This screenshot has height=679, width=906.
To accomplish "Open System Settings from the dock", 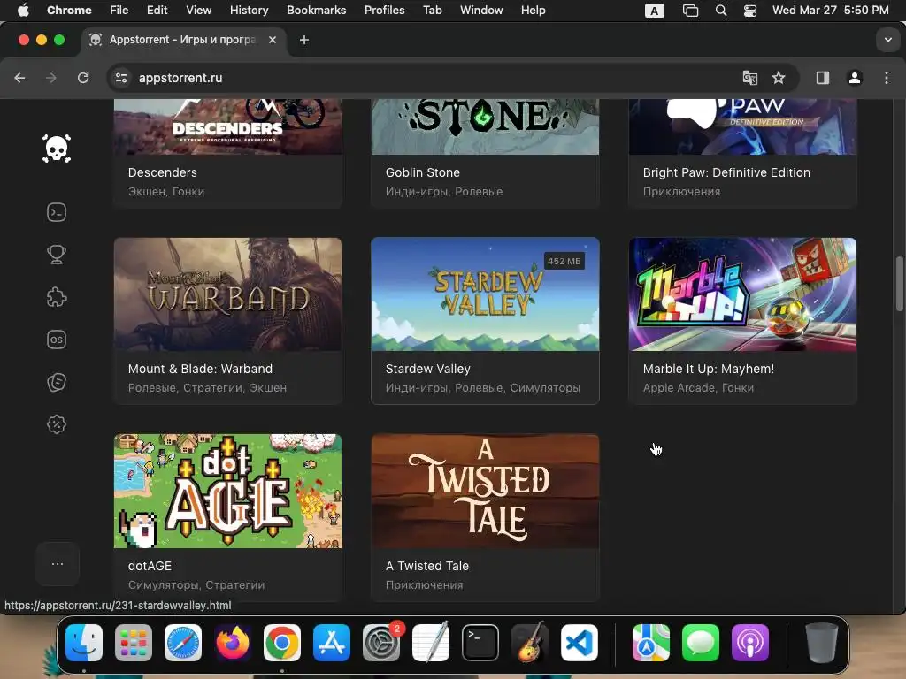I will click(381, 643).
